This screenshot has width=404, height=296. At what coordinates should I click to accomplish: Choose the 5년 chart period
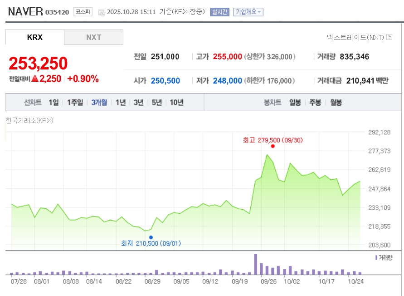tap(157, 102)
